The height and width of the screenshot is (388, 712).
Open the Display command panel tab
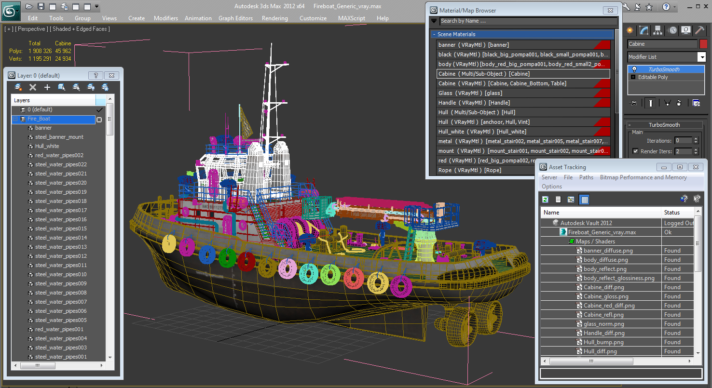pos(686,30)
